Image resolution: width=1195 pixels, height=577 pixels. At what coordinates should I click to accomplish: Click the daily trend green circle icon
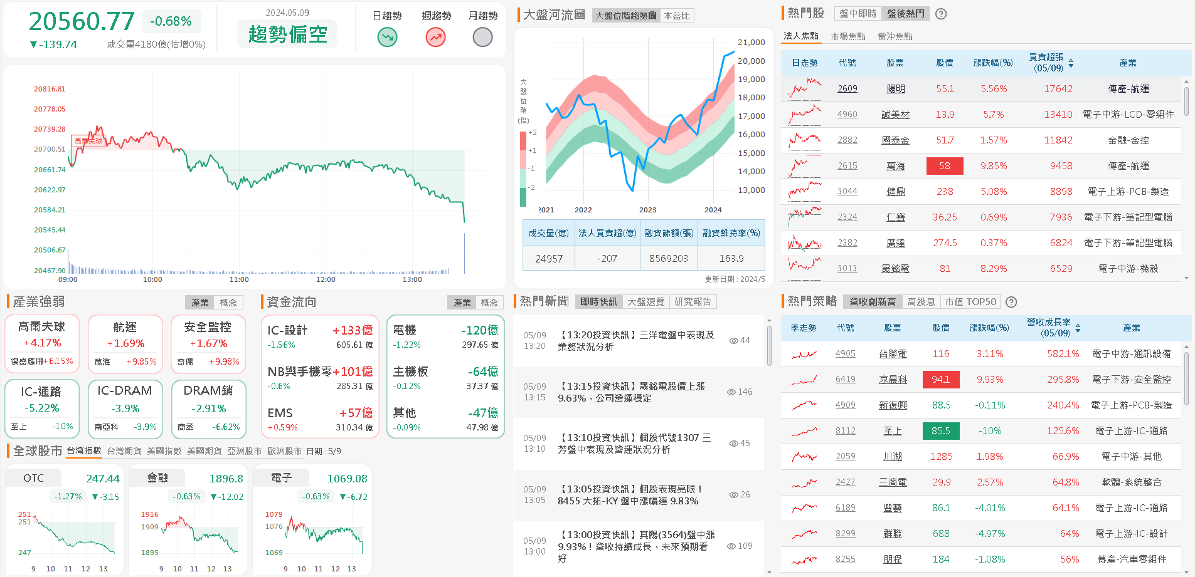click(x=387, y=38)
